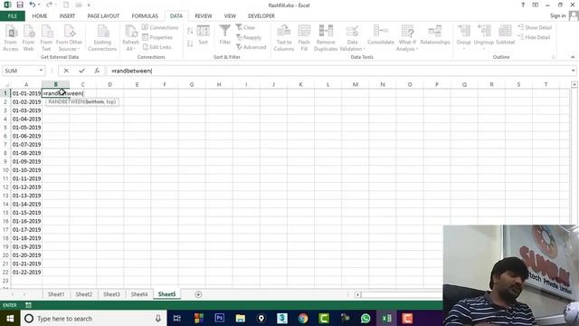Open Photoshop from the taskbar
The width and height of the screenshot is (579, 326).
pos(219,318)
